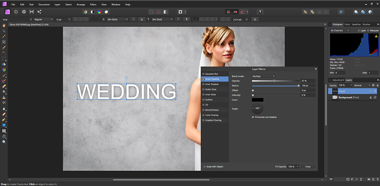Select the Rectangle shape tool
This screenshot has height=186, width=380.
pyautogui.click(x=4, y=125)
